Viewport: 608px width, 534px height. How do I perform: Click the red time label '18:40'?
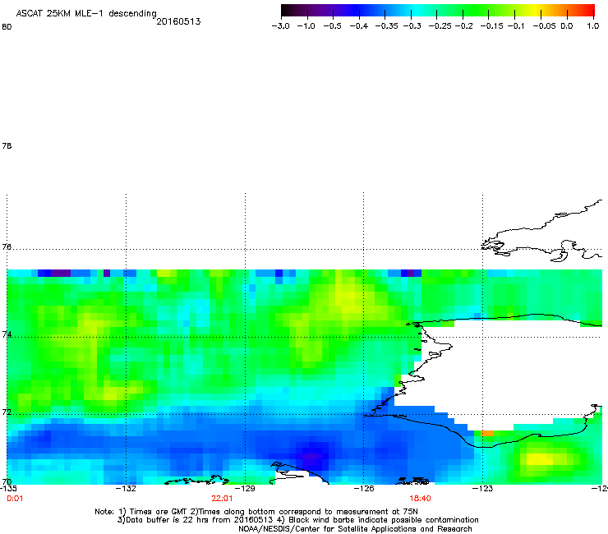420,499
